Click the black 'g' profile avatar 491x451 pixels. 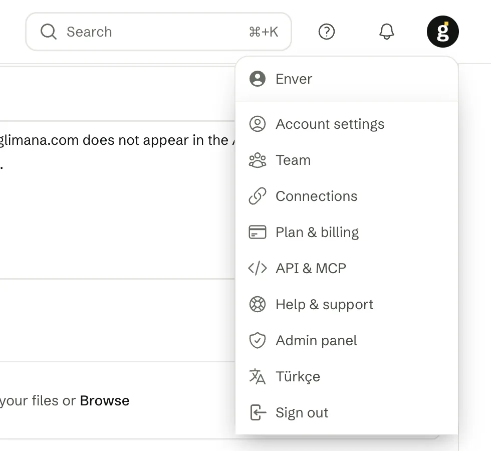coord(443,32)
